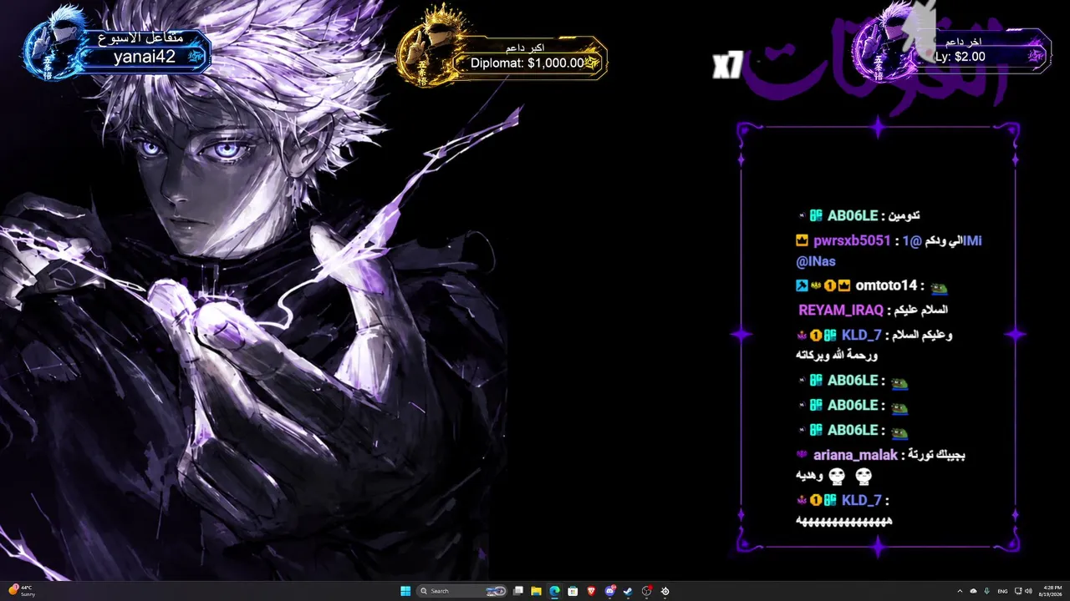The image size is (1070, 601).
Task: Click the yanai42 weekly top chatter name
Action: pyautogui.click(x=145, y=57)
